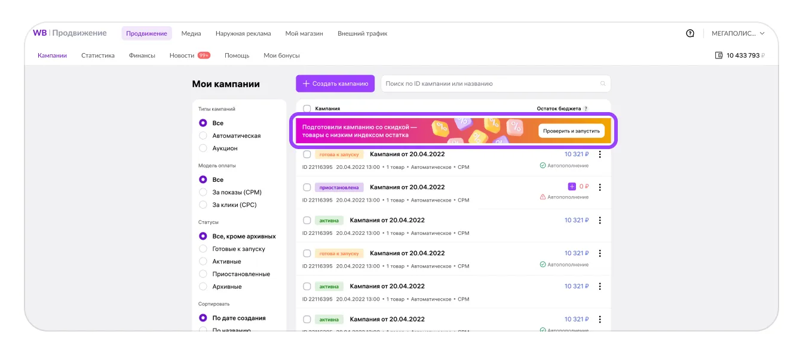Select the Архивные status filter
The width and height of the screenshot is (803, 353).
click(203, 287)
